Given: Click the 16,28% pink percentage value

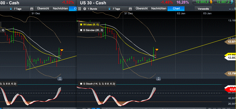Looking at the screenshot, I should [x=183, y=2].
